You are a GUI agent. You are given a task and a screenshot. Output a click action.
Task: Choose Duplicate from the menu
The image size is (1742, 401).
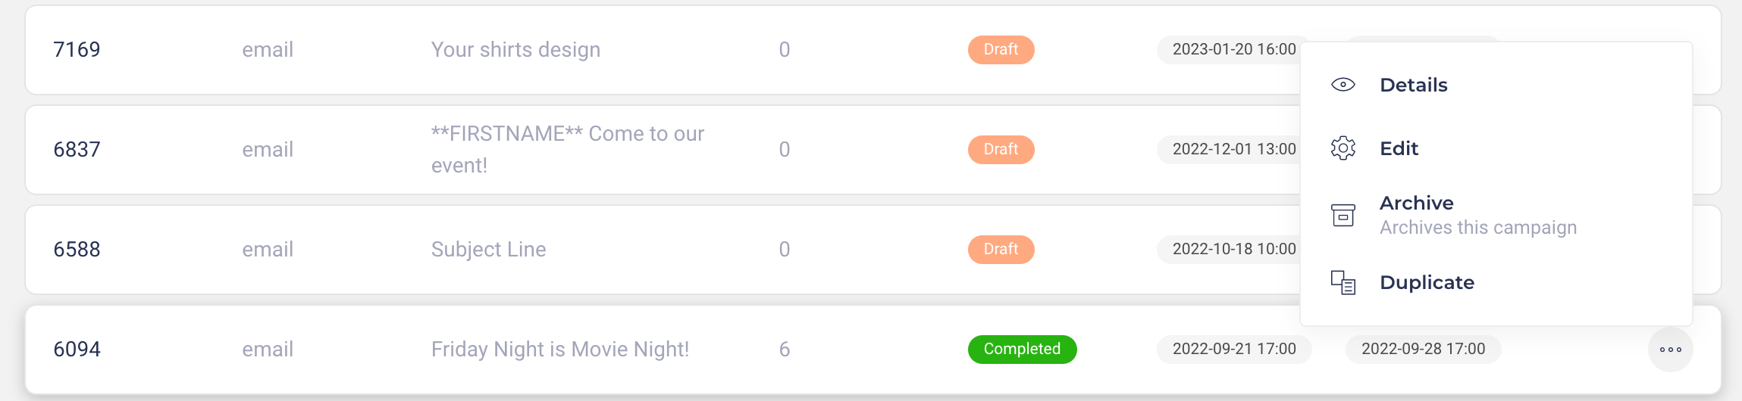click(x=1427, y=283)
